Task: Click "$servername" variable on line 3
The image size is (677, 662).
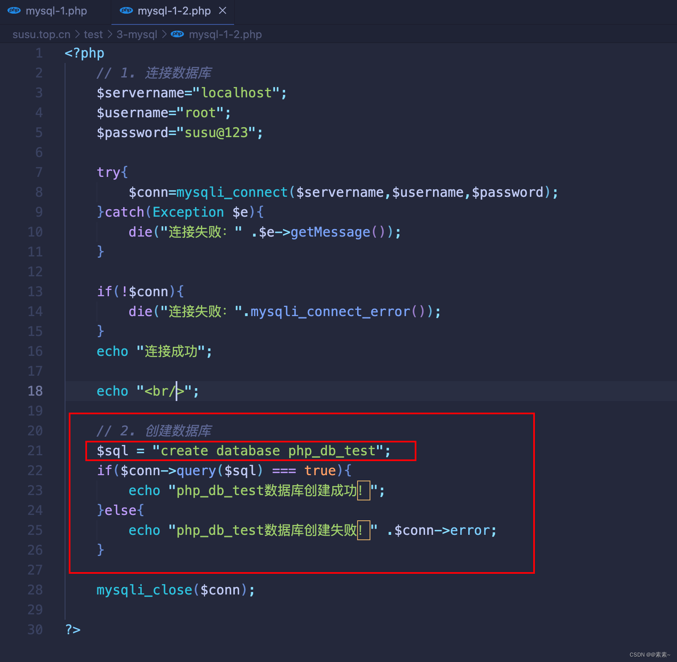Action: [x=140, y=93]
